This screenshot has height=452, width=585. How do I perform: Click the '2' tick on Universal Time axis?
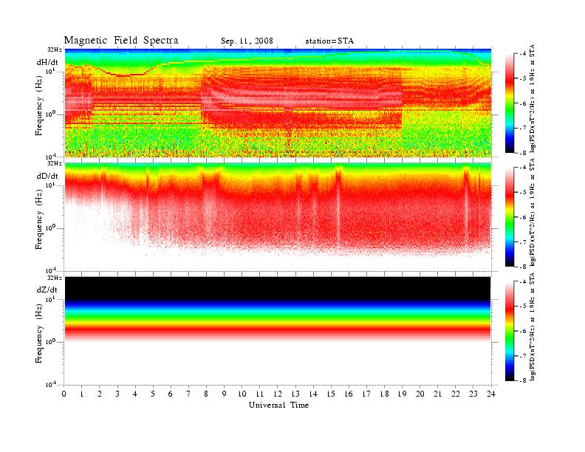(100, 394)
